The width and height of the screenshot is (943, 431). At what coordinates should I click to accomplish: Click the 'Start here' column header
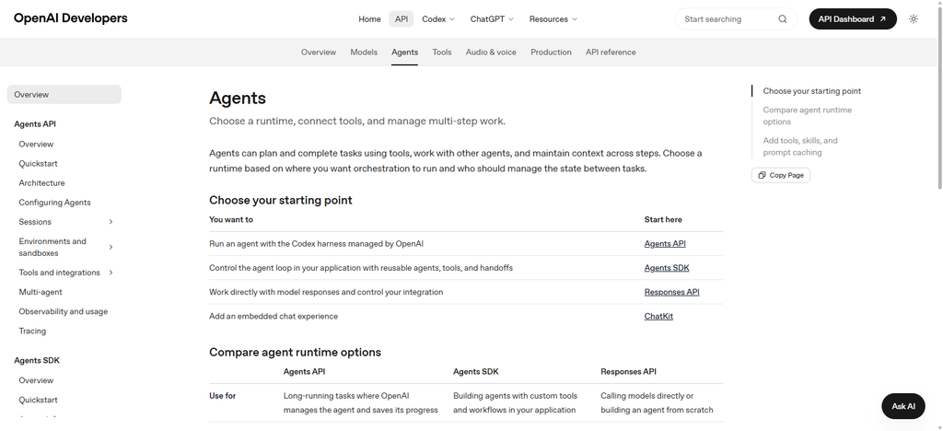tap(663, 220)
